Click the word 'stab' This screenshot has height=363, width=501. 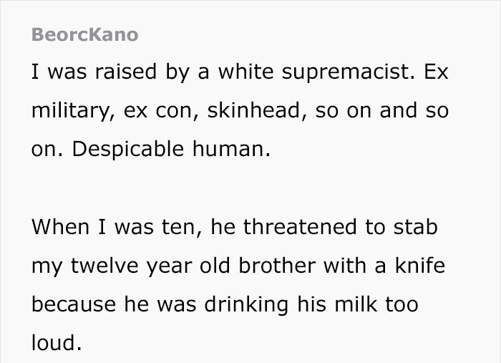coord(415,227)
